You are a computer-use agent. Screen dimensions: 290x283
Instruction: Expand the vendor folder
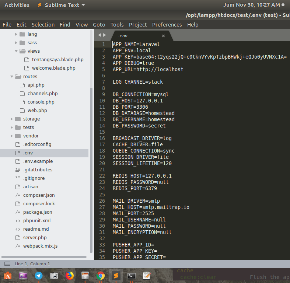[x=11, y=136]
